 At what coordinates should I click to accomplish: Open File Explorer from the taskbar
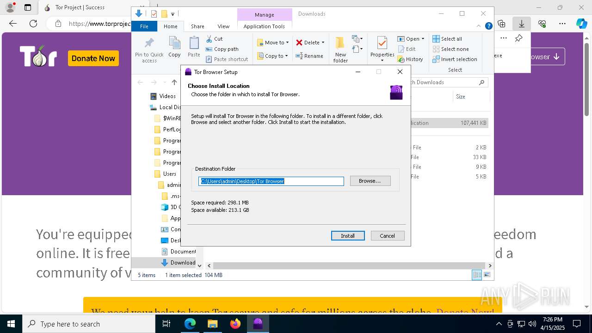tap(212, 324)
